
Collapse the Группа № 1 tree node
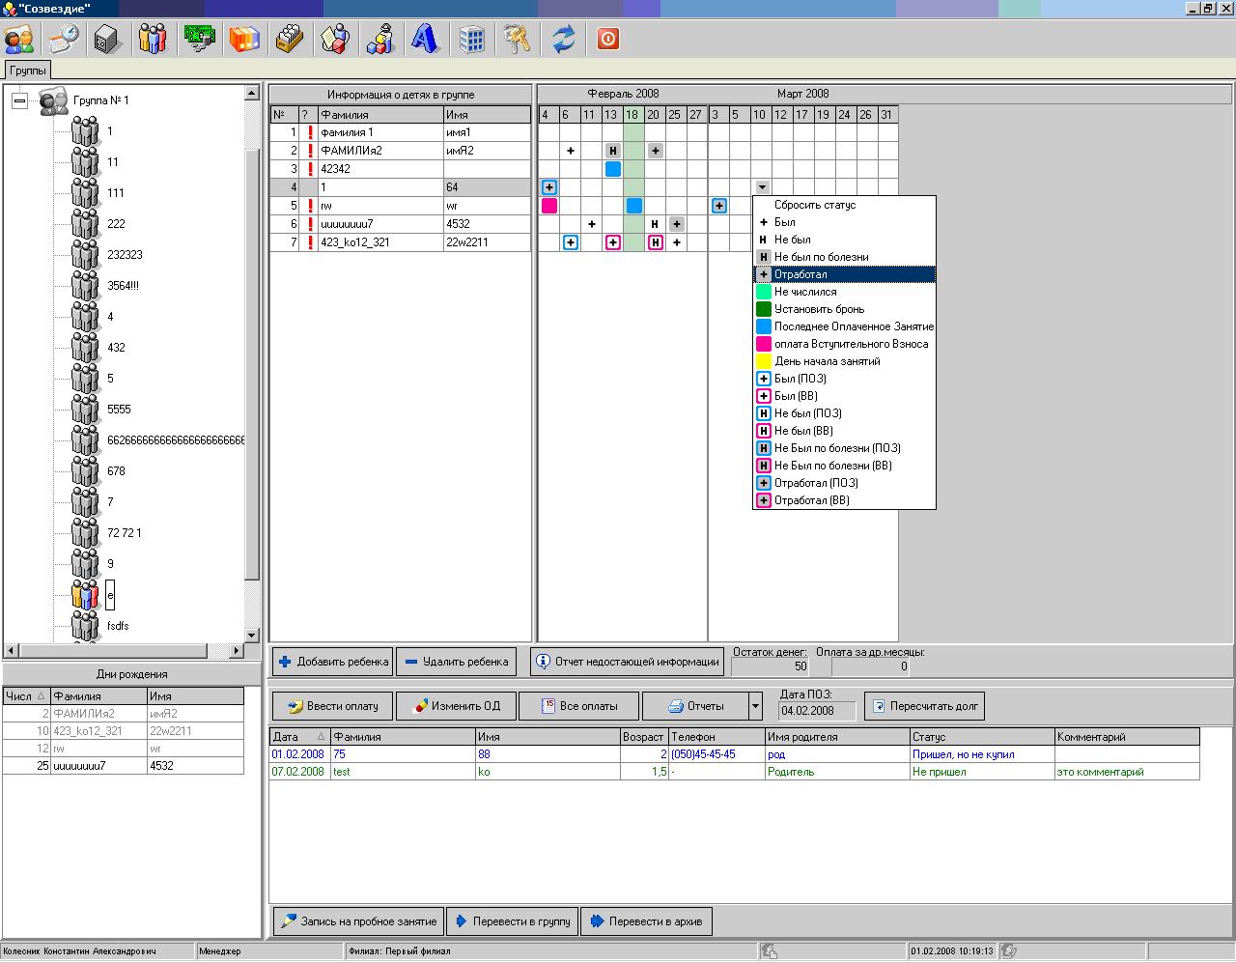point(19,100)
